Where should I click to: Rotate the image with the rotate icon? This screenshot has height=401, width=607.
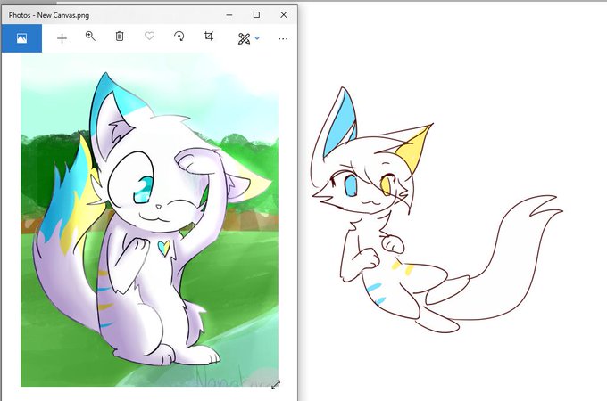pyautogui.click(x=179, y=37)
